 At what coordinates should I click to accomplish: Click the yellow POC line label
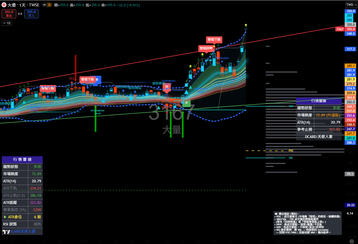point(291,151)
